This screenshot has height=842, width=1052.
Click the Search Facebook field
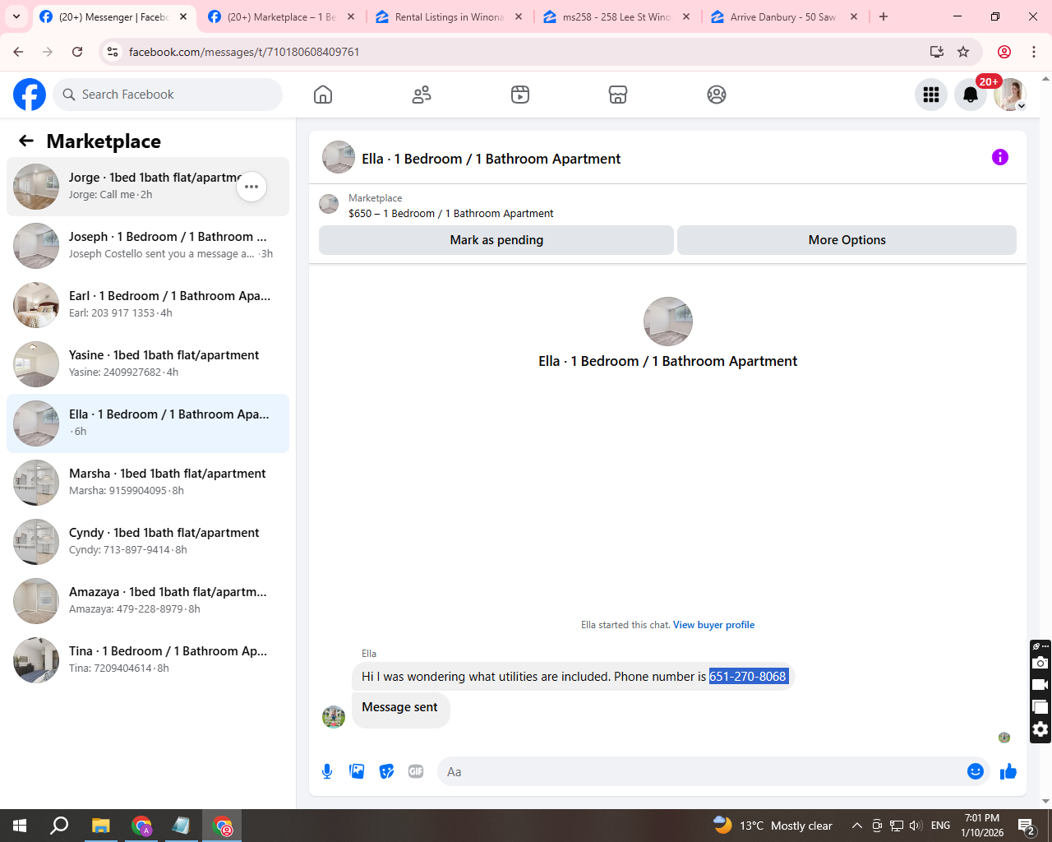168,95
